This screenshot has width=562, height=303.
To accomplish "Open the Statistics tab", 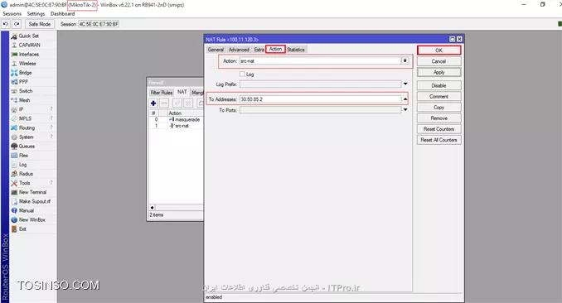I will click(296, 50).
